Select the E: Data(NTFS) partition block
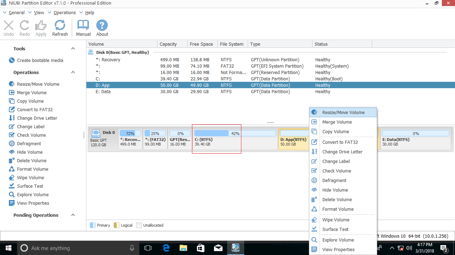The height and width of the screenshot is (255, 455). 416,139
